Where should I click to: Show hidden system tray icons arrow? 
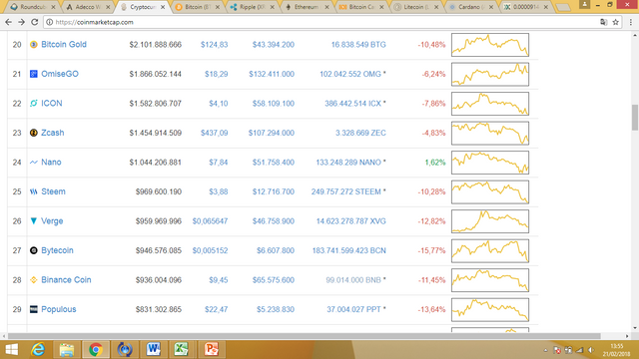[x=546, y=350]
